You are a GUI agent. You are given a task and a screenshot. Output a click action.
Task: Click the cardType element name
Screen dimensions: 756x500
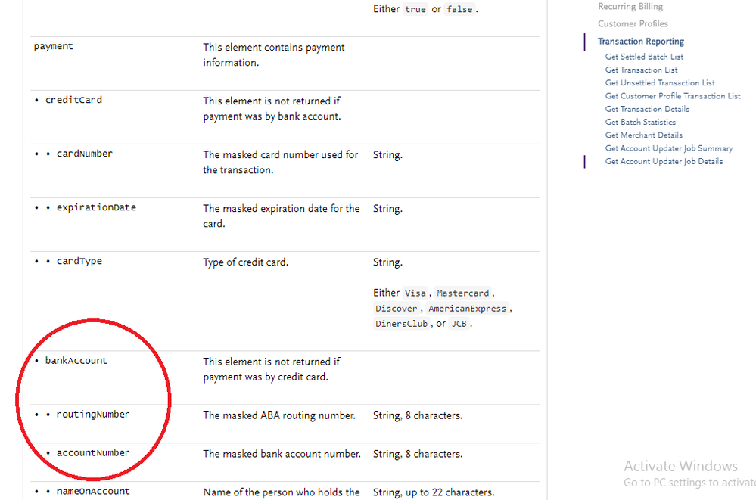[x=79, y=262]
